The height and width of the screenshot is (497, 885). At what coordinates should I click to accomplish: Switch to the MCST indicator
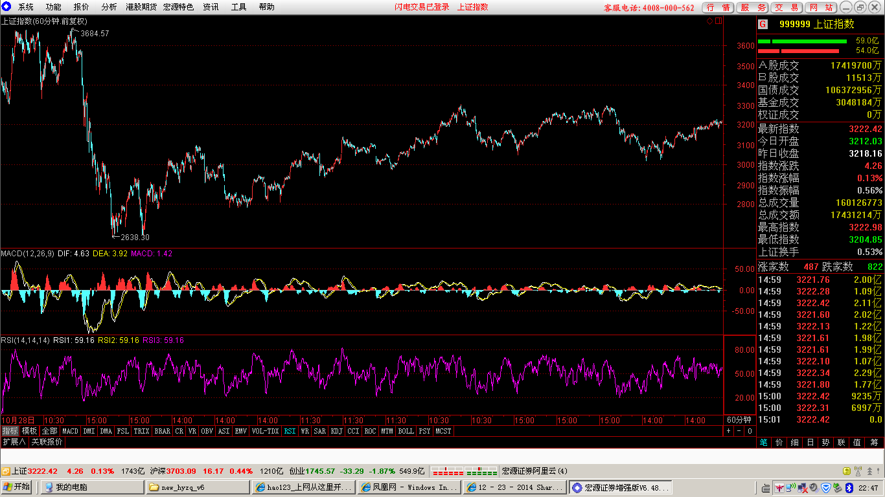point(444,430)
